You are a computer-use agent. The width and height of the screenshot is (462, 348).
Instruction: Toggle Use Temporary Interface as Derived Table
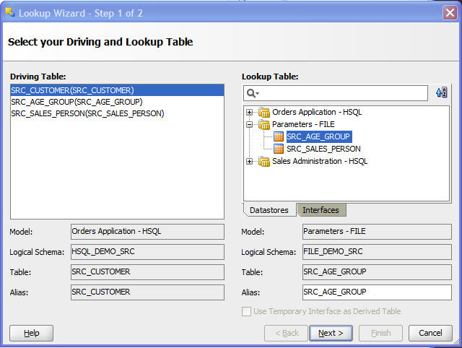[246, 311]
